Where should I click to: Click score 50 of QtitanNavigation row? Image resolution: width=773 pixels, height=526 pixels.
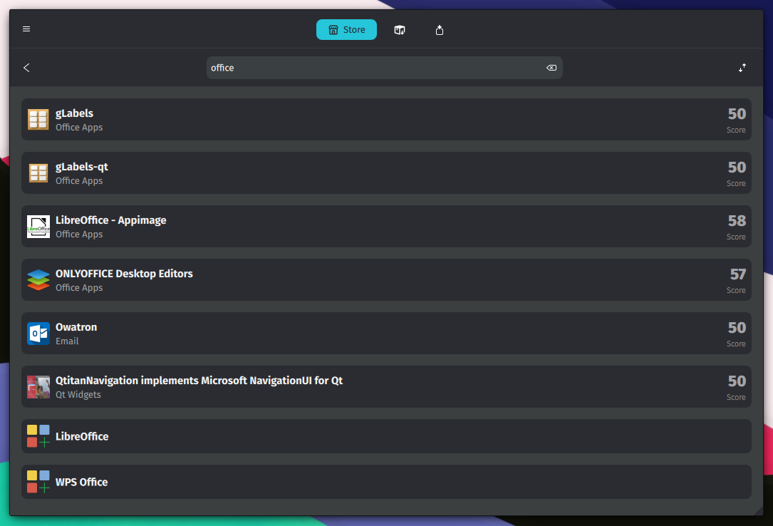(x=737, y=381)
